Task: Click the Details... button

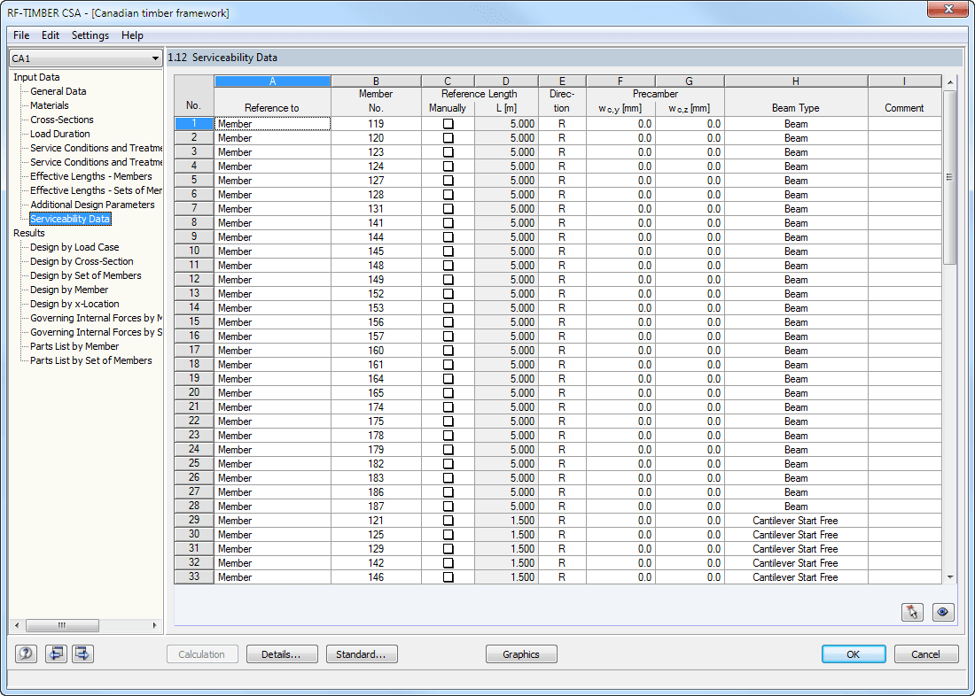Action: (x=282, y=653)
